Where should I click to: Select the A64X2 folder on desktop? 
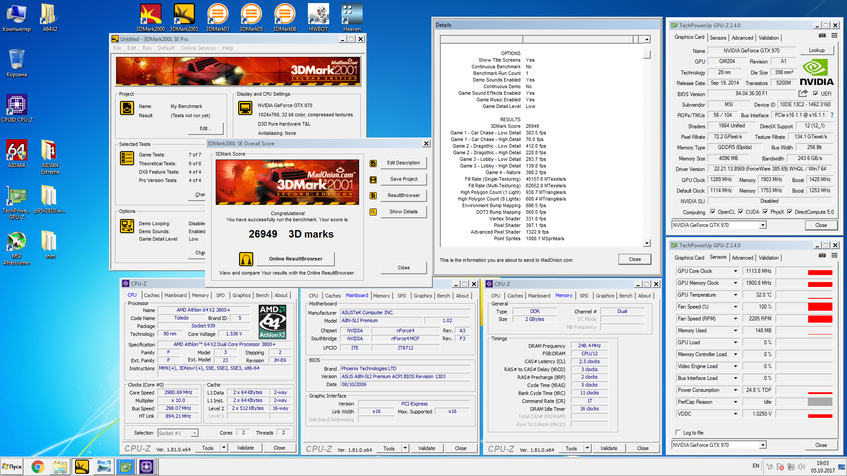[50, 18]
